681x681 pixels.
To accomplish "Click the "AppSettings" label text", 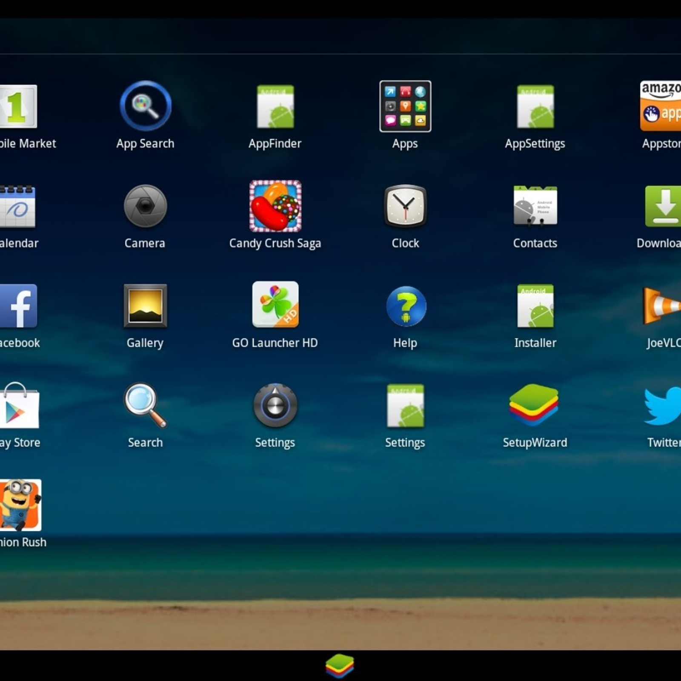I will [535, 144].
